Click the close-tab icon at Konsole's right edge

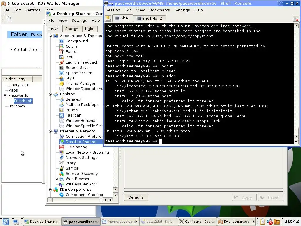296,19
